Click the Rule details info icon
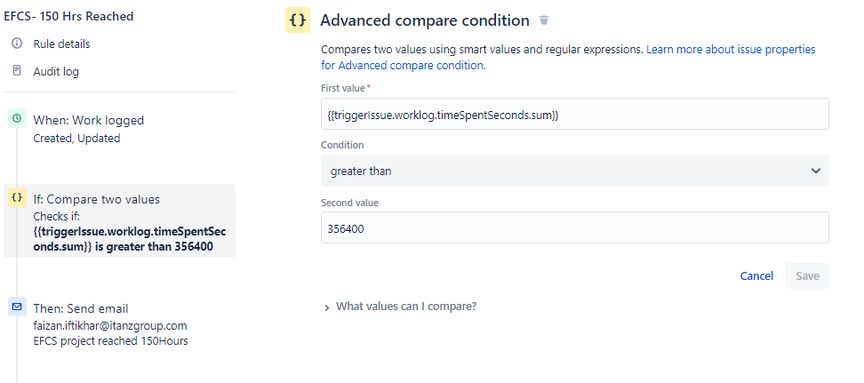This screenshot has height=383, width=864. click(x=17, y=44)
